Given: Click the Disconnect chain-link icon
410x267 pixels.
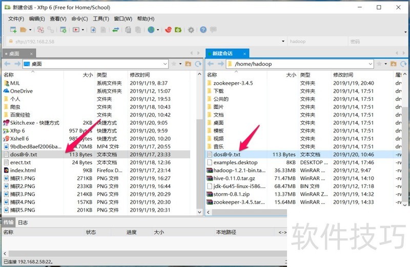Looking at the screenshot, I should point(50,30).
